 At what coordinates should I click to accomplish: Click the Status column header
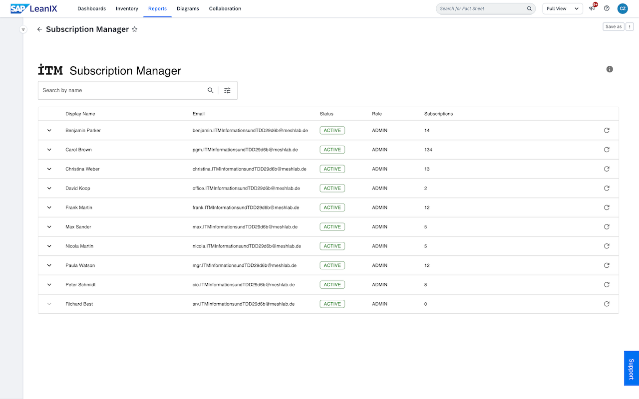pyautogui.click(x=326, y=114)
